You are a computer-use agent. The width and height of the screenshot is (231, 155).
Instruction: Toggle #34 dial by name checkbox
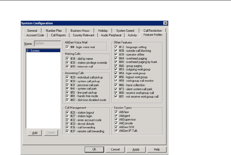tap(67, 59)
